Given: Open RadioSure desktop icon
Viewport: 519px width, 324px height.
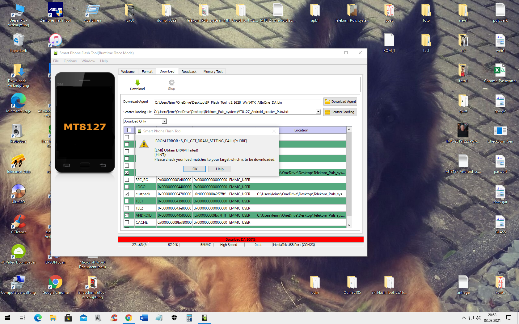Looking at the screenshot, I should tap(19, 134).
